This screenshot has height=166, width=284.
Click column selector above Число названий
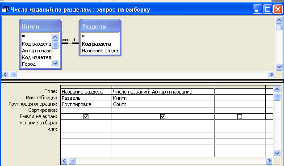tap(163, 87)
